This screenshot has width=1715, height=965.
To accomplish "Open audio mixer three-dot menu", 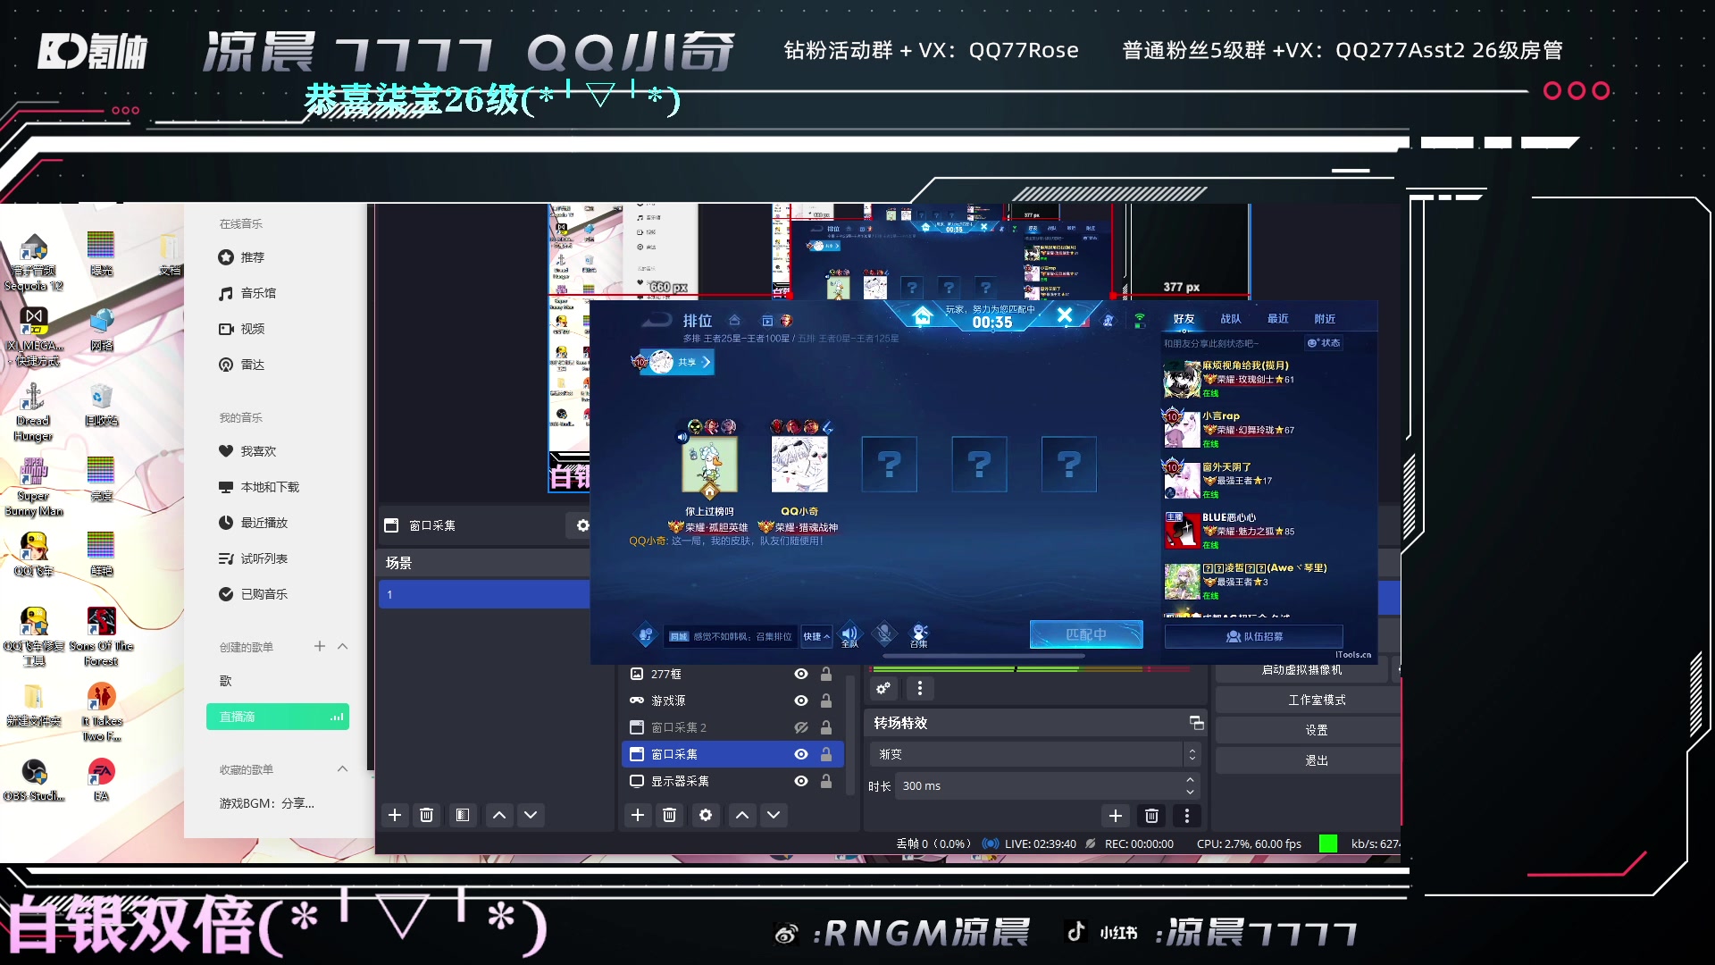I will pyautogui.click(x=920, y=688).
